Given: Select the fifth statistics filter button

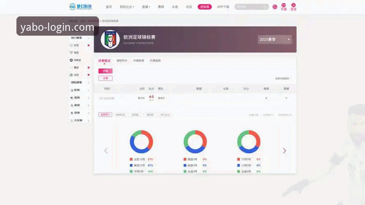Looking at the screenshot, I should click(165, 115).
